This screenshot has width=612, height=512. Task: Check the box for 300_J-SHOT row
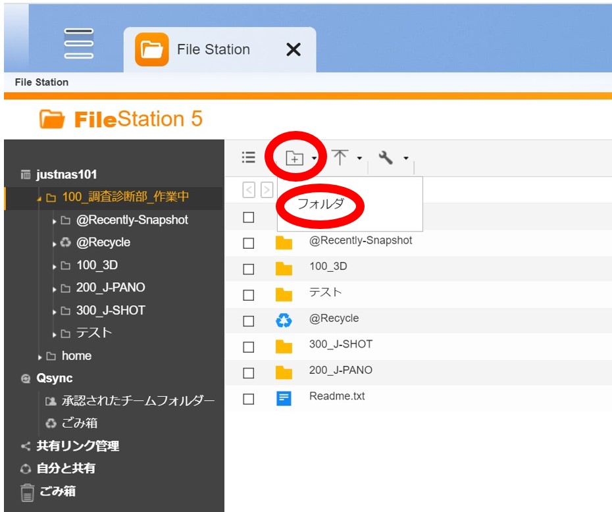coord(249,347)
